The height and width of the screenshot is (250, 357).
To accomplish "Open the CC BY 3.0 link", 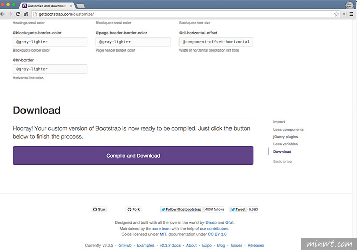I will coord(217,234).
